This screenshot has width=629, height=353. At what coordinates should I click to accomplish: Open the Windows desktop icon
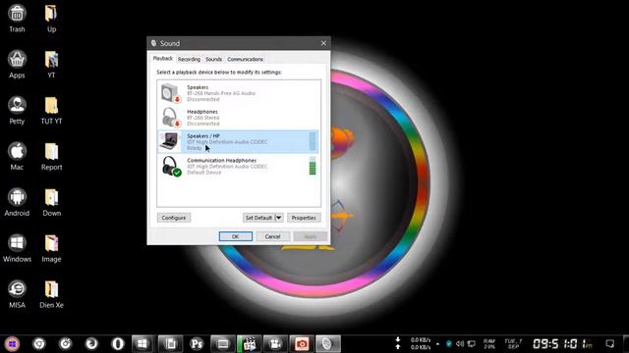tap(17, 248)
